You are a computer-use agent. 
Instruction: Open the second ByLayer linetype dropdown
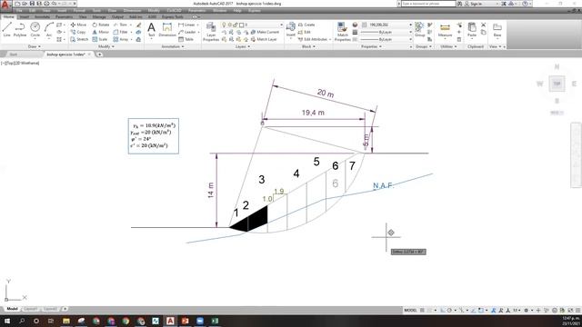[386, 39]
